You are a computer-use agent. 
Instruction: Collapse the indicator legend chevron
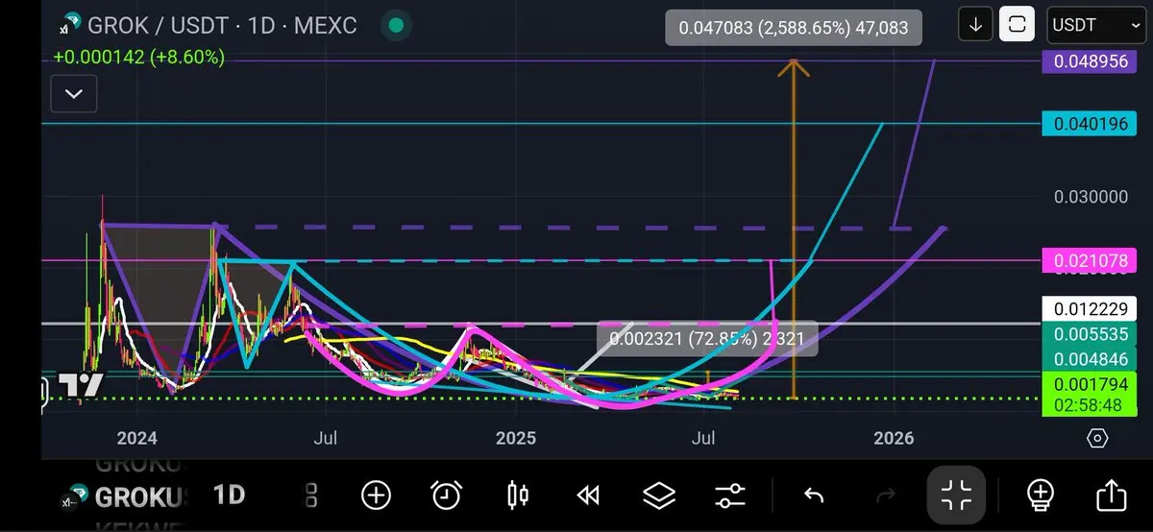point(74,94)
